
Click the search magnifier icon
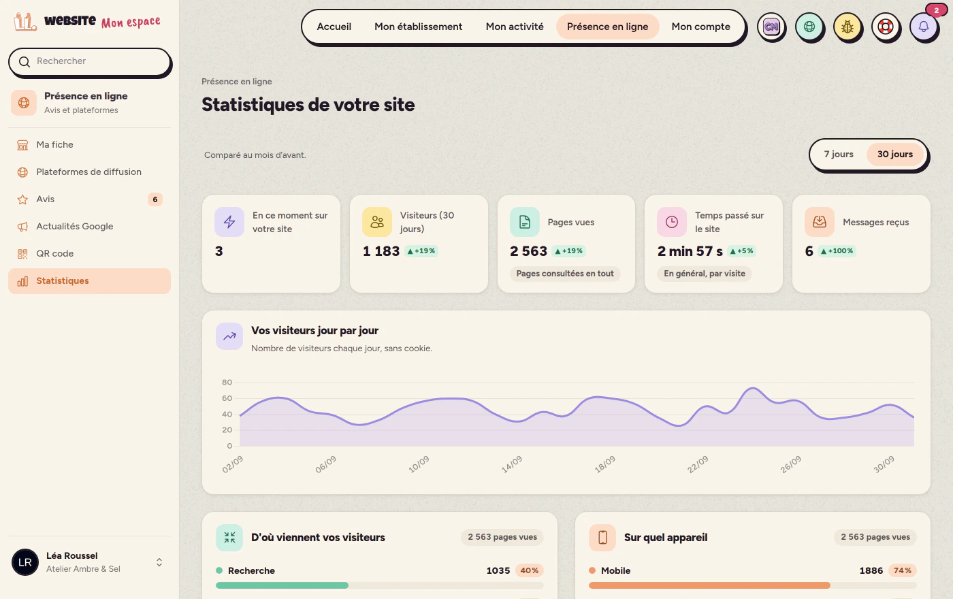point(25,62)
